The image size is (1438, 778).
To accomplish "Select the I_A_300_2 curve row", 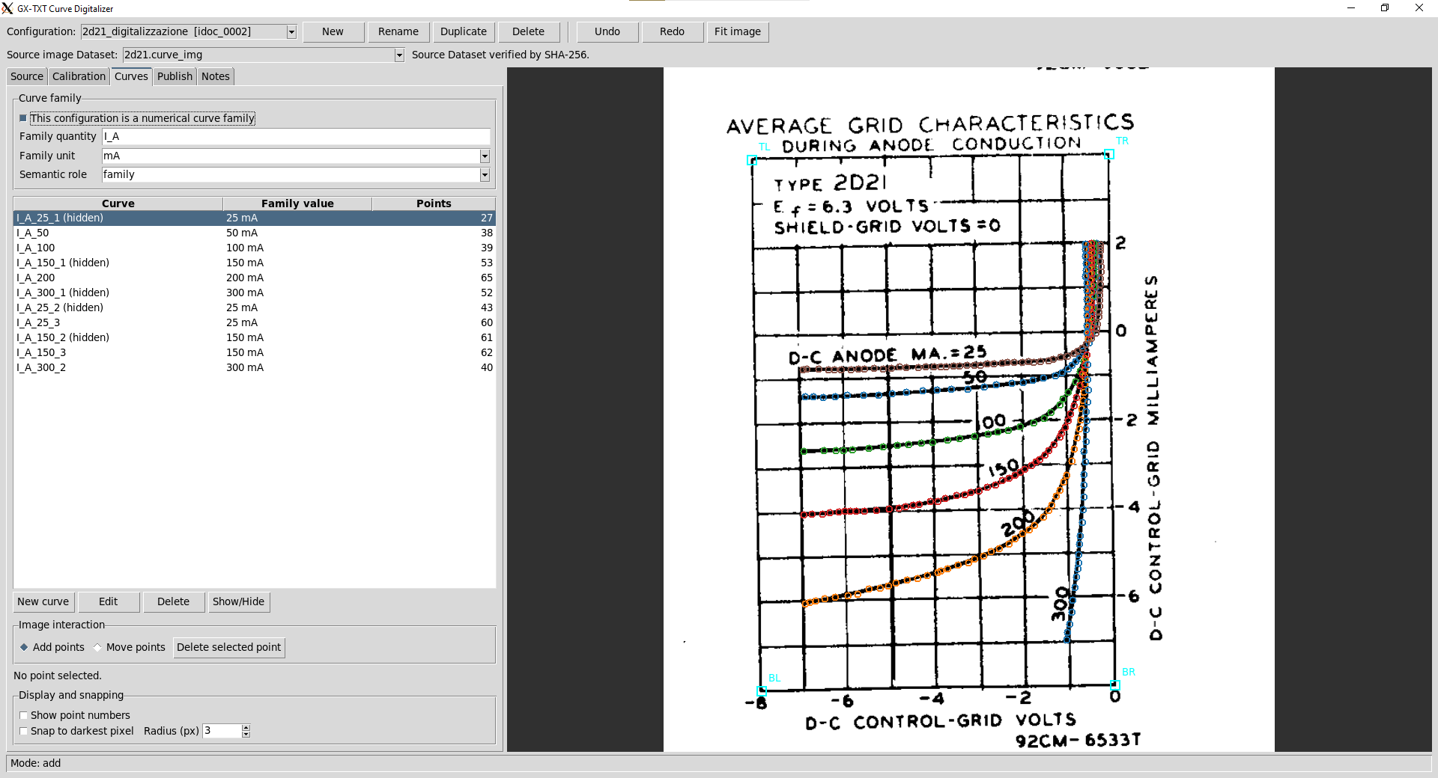I will (255, 367).
